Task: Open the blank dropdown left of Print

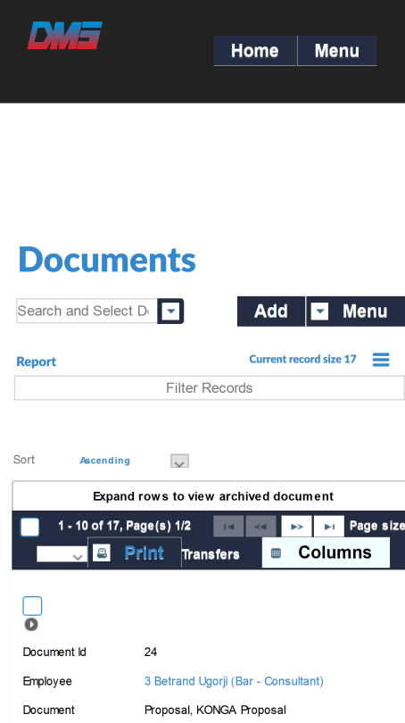Action: (x=62, y=554)
